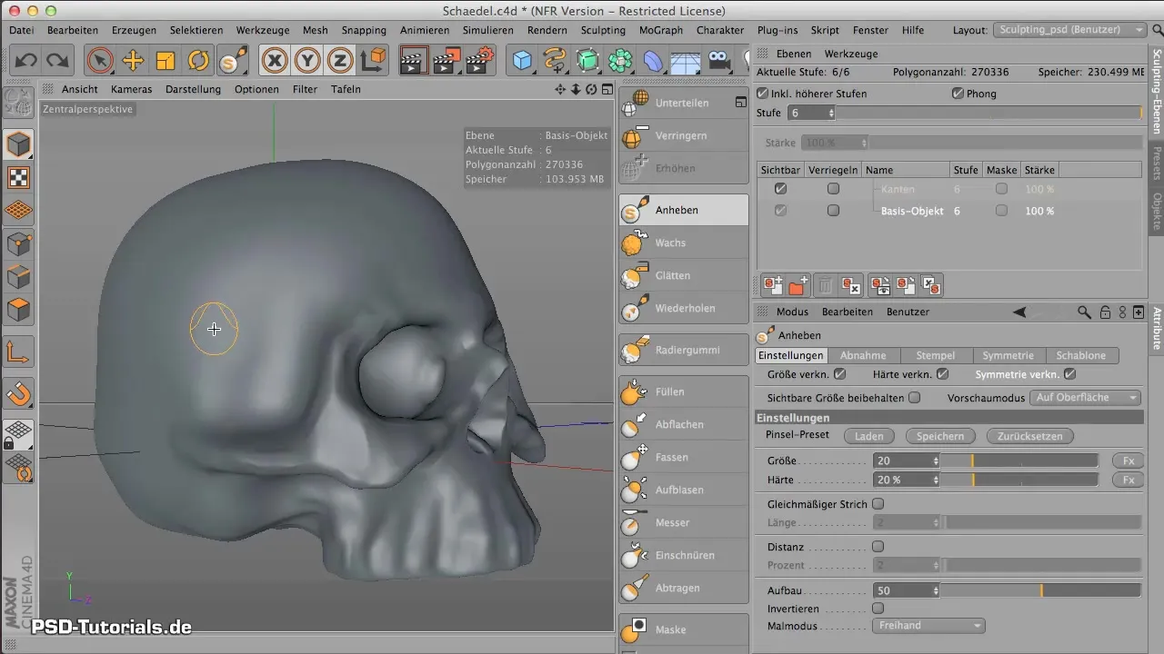
Task: Enable Gleichmäßiger Strich checkbox
Action: pyautogui.click(x=878, y=504)
